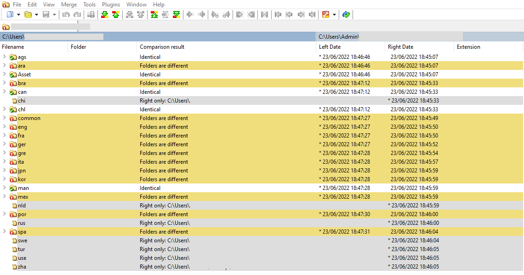Open Options via the wrench icon
524x275 pixels.
coord(325,15)
